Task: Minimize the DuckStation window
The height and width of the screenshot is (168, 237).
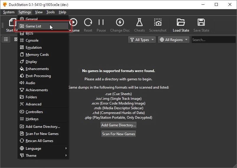Action: tap(203, 4)
